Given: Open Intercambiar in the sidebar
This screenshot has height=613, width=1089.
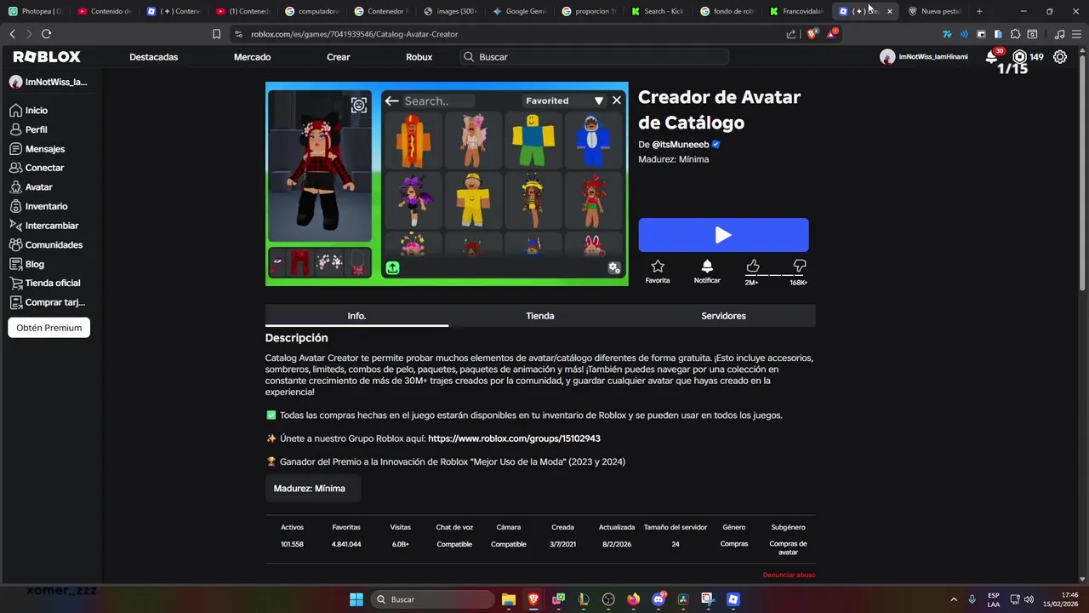Looking at the screenshot, I should [x=44, y=226].
